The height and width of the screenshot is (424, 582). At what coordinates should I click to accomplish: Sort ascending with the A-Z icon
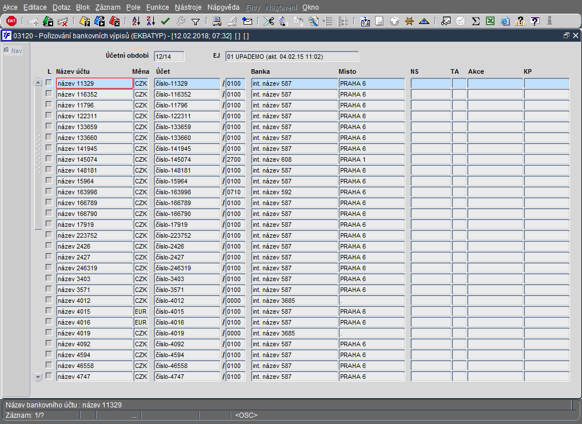136,21
